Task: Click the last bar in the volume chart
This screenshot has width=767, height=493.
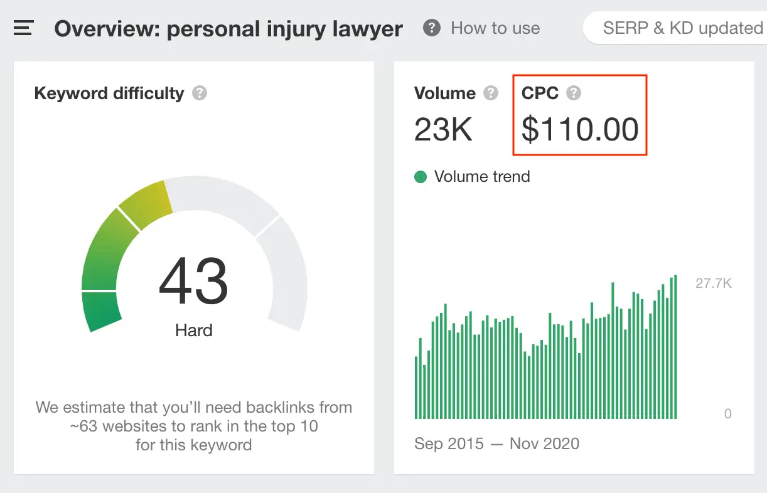Action: [x=675, y=347]
